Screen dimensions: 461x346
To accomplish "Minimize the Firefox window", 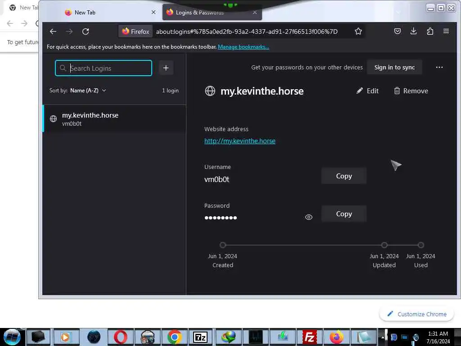I will 430,8.
